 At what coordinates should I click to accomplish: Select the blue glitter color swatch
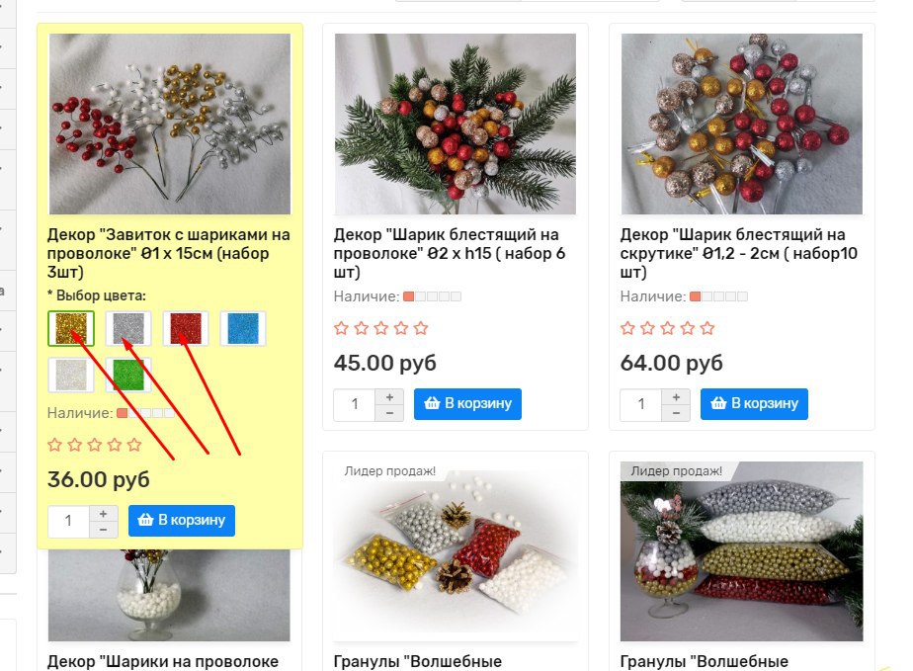click(243, 328)
